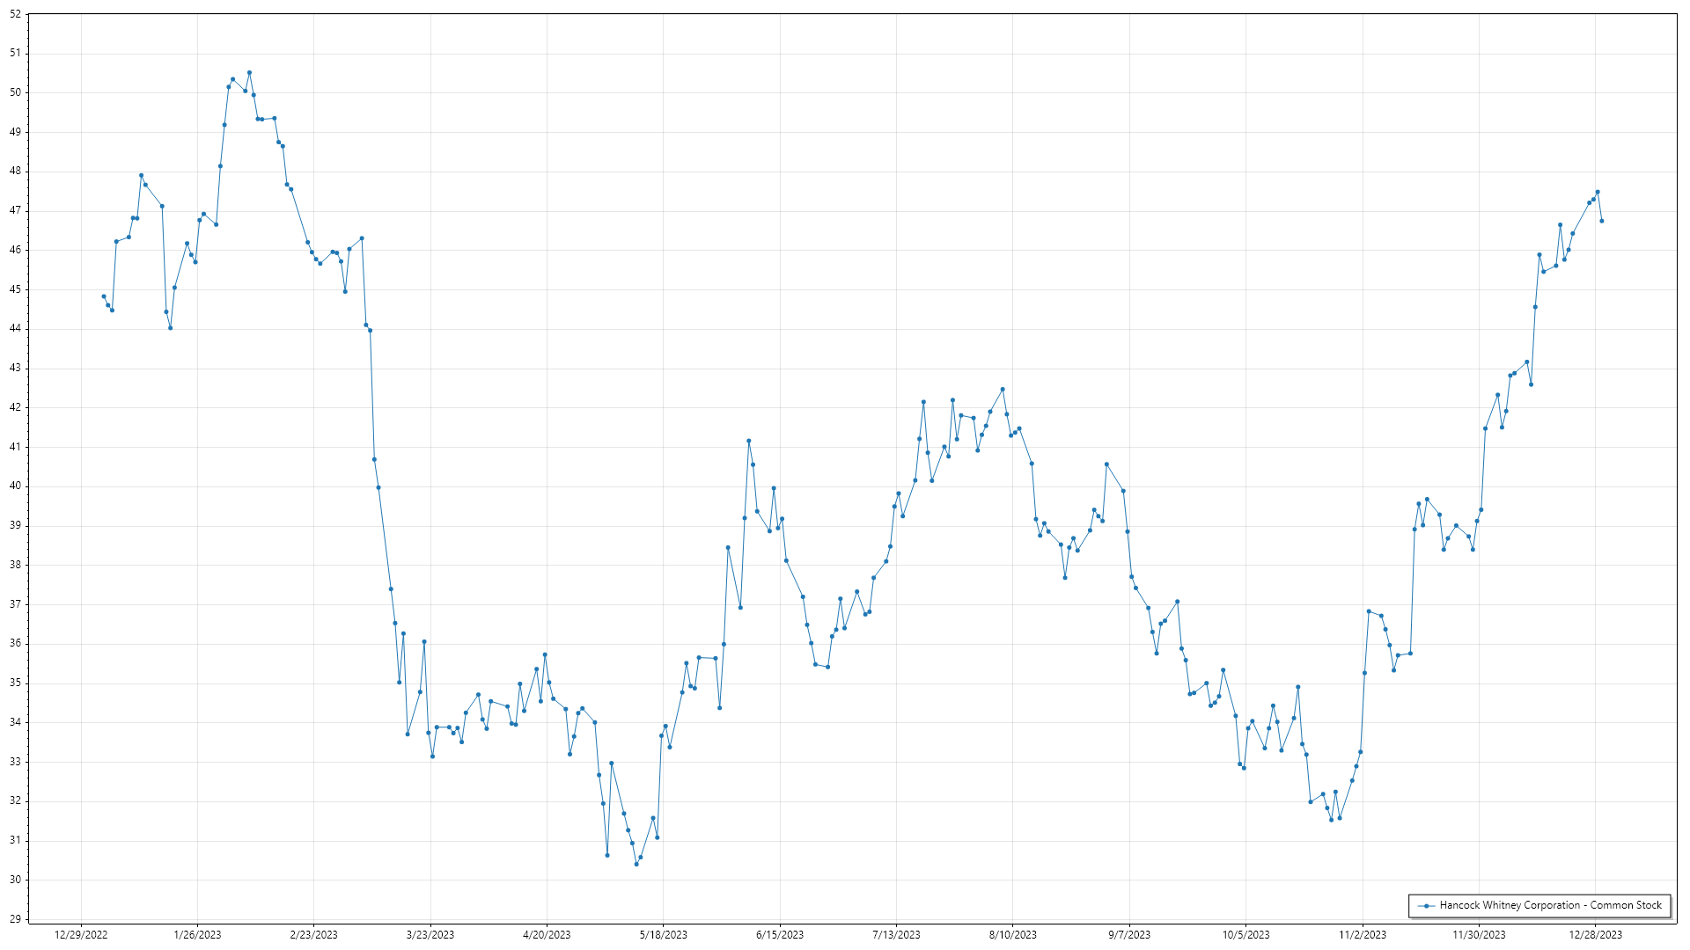1690x950 pixels.
Task: Click the 5/18/2023 x-axis date label
Action: [663, 935]
